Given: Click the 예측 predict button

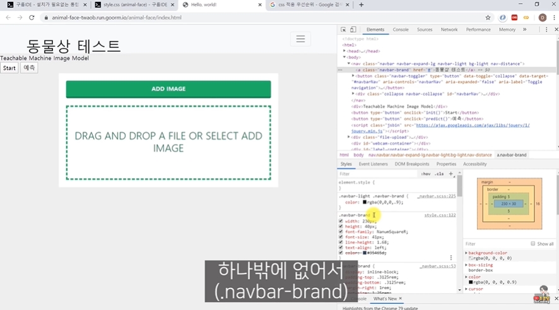Looking at the screenshot, I should tap(29, 68).
